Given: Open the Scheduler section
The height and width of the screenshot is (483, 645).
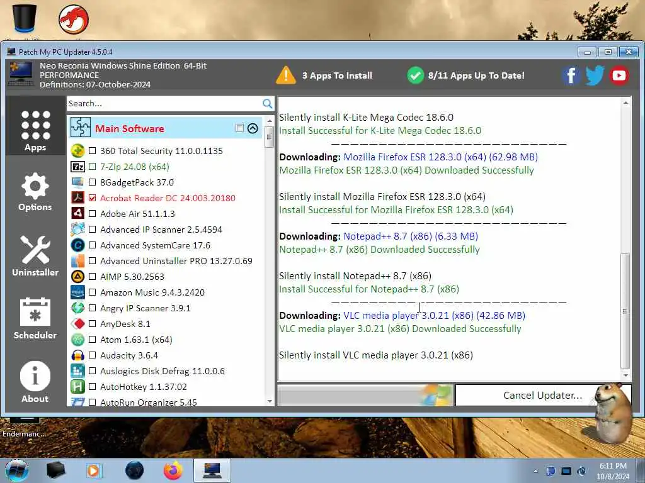Looking at the screenshot, I should click(x=35, y=319).
